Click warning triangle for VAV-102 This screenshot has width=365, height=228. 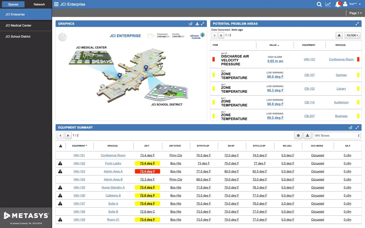click(60, 164)
